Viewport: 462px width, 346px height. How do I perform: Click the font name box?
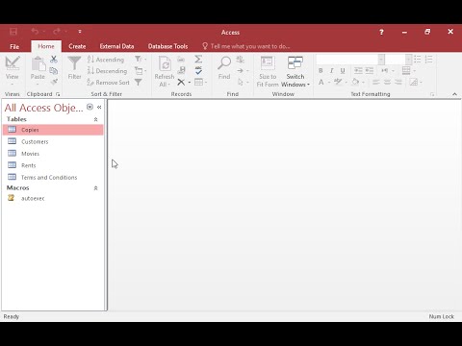(x=346, y=60)
